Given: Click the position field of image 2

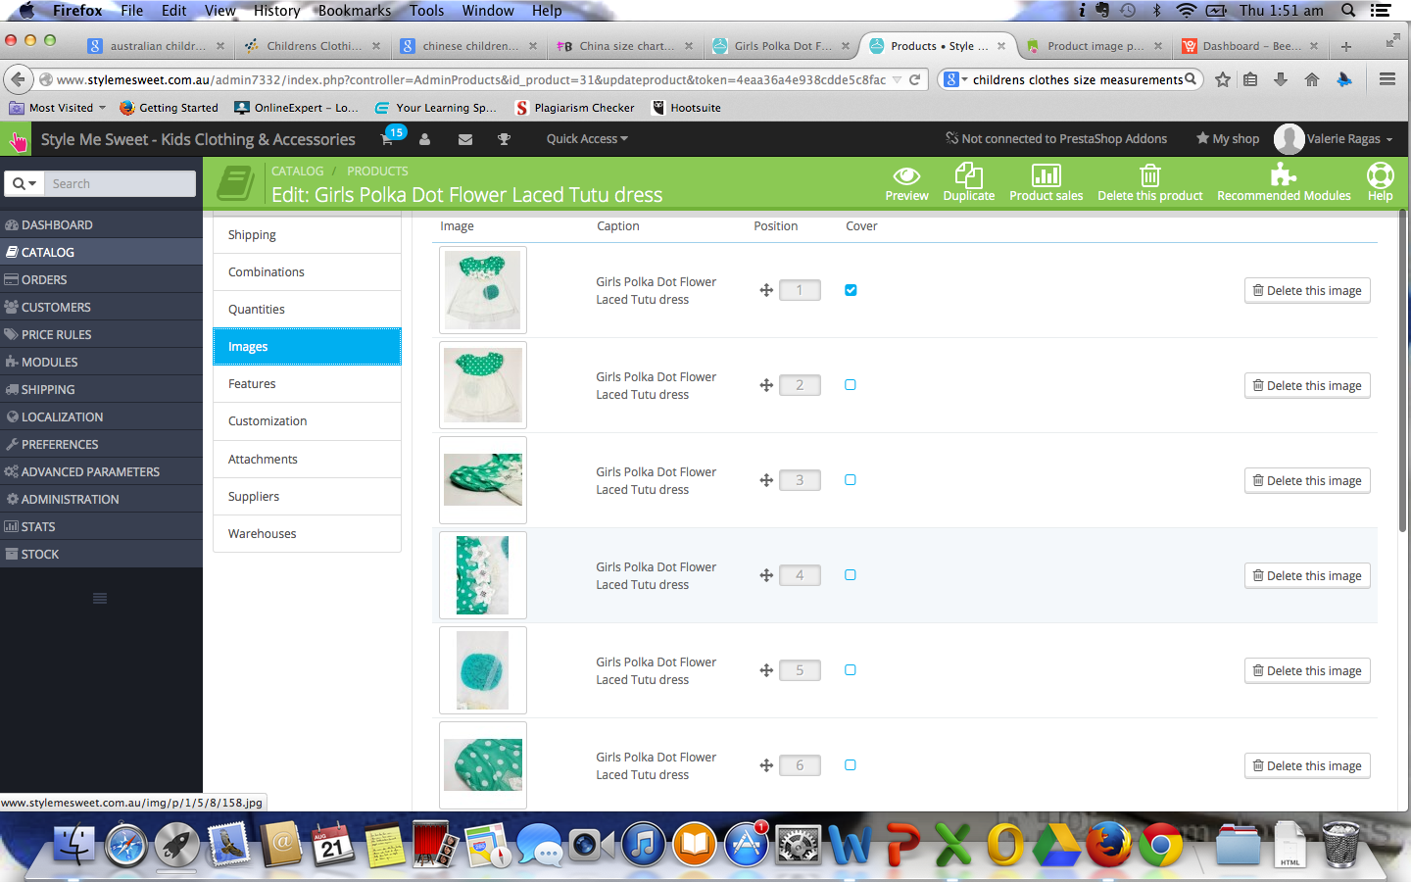Looking at the screenshot, I should coord(800,385).
